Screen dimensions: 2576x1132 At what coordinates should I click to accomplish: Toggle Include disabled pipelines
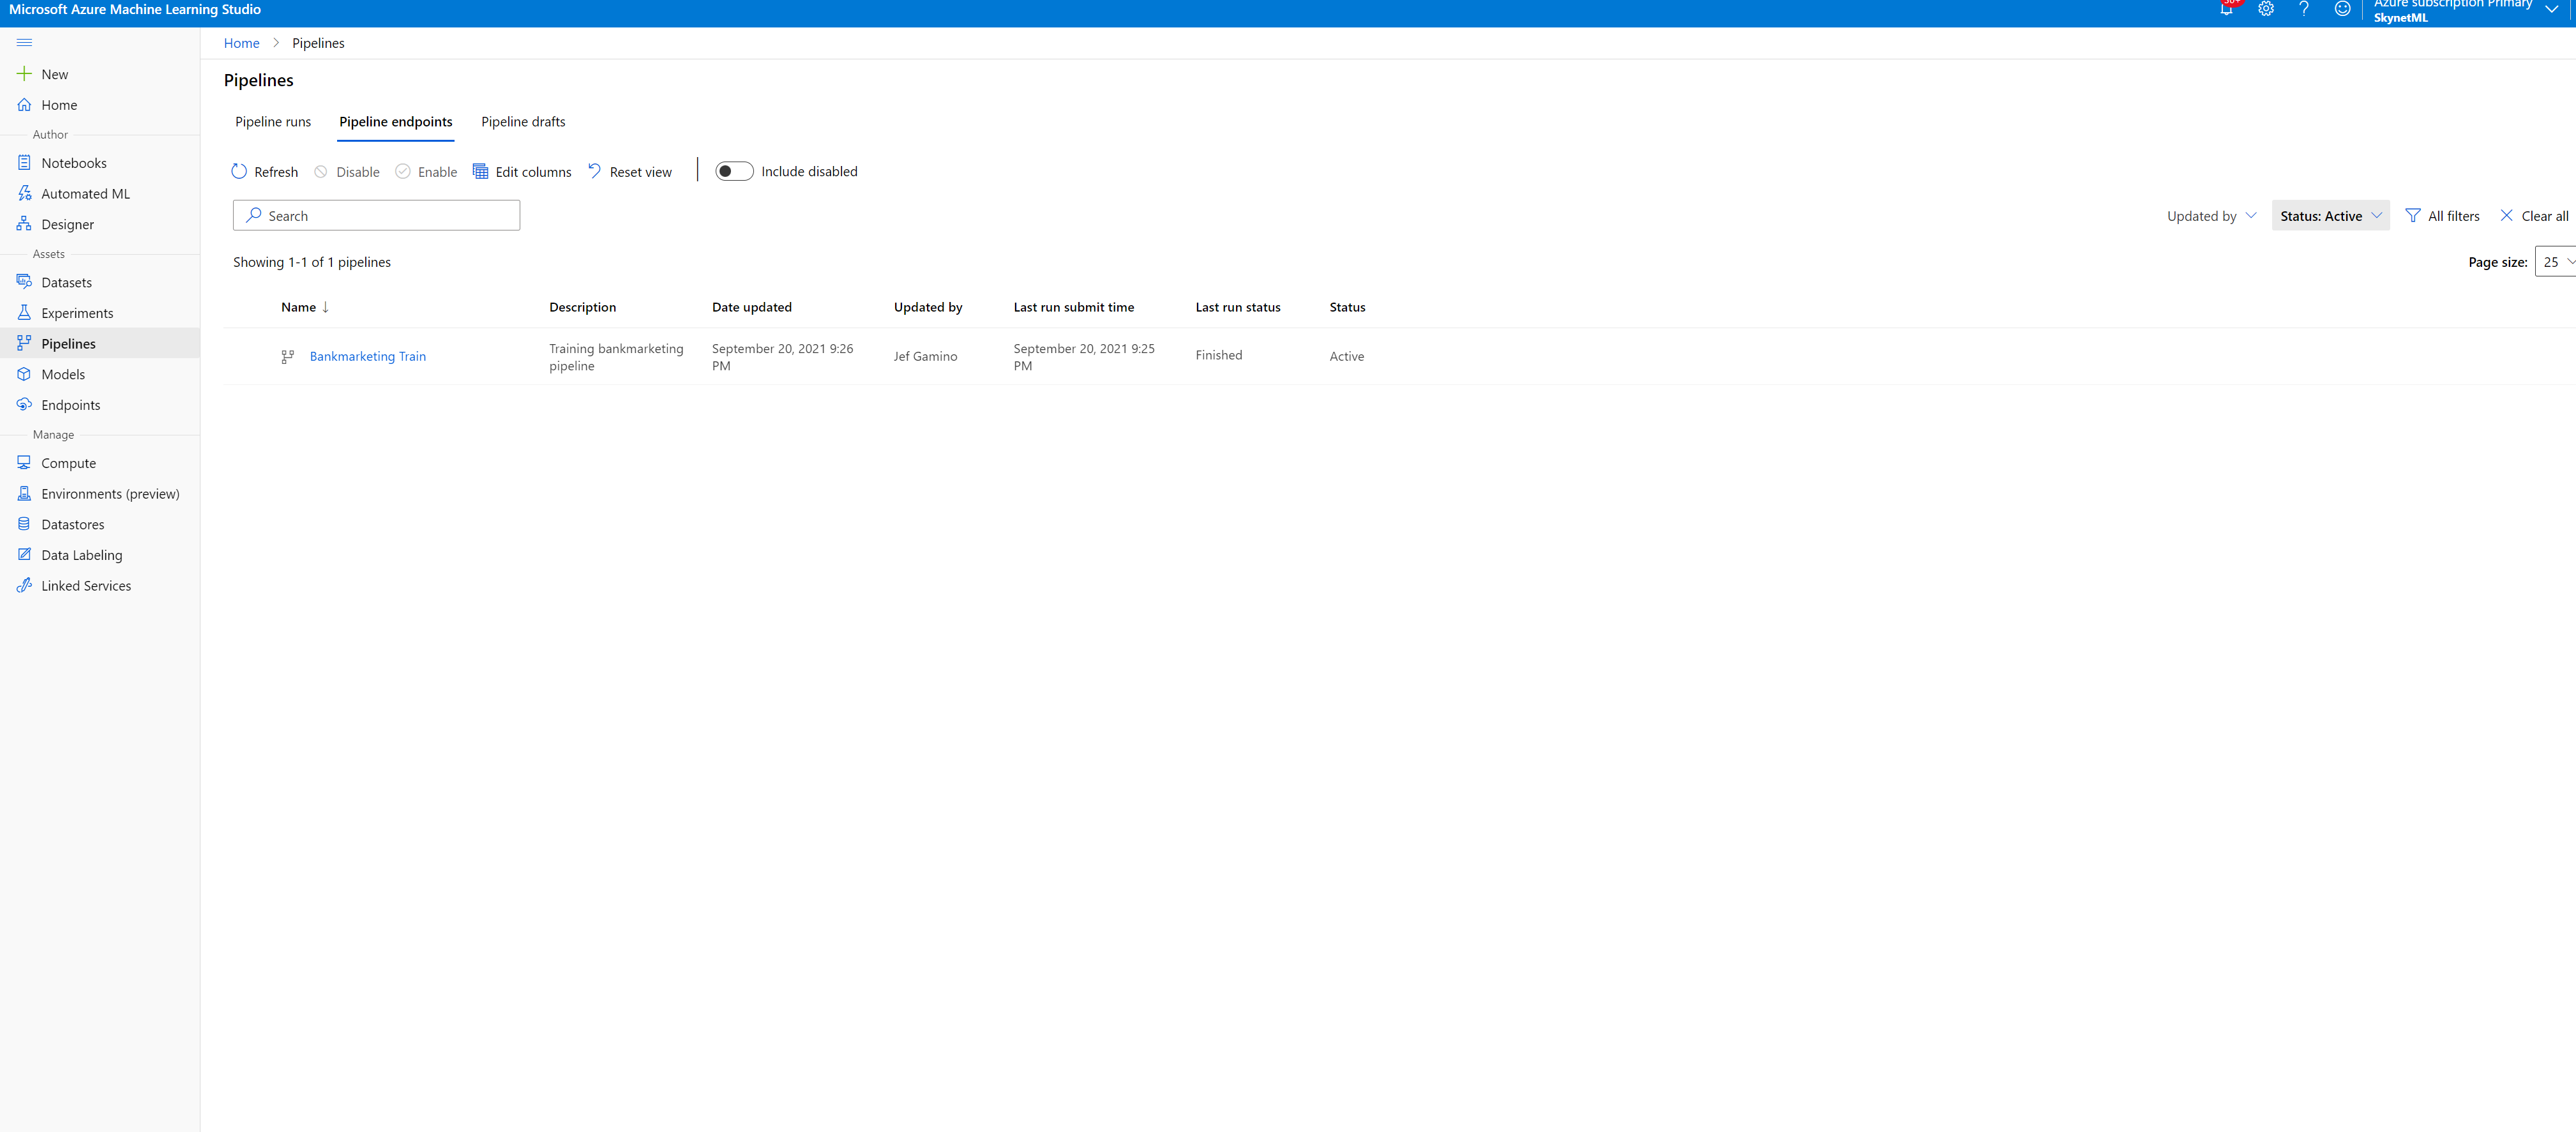point(734,171)
